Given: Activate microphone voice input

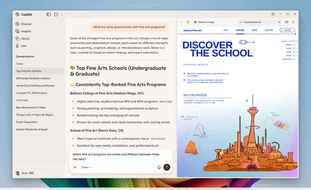Looking at the screenshot, I should coord(159,167).
